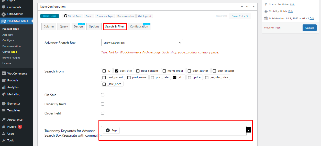Image resolution: width=321 pixels, height=146 pixels.
Task: Open Add New in Product Table submenu
Action: tap(8, 35)
